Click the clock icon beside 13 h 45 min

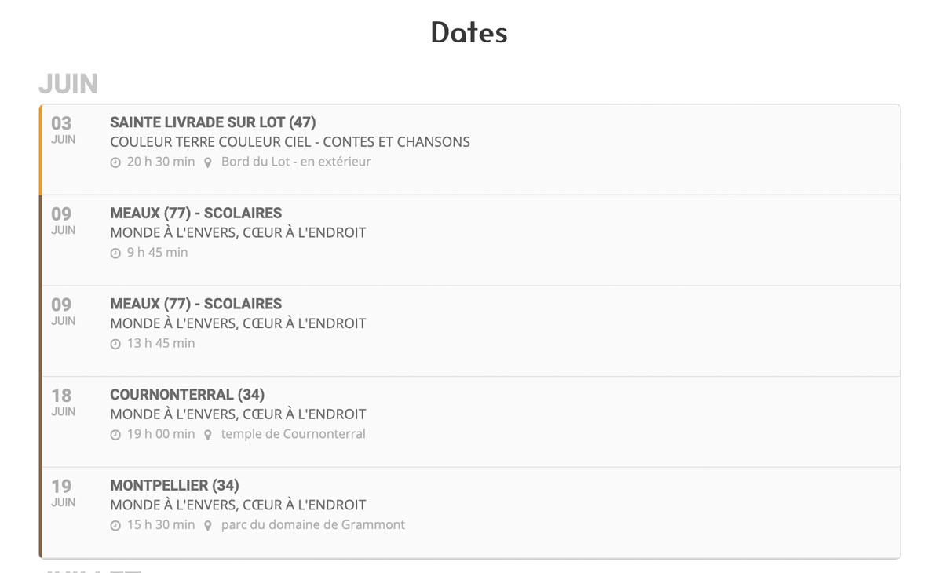click(115, 344)
